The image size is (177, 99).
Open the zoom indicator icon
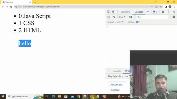[152, 7]
